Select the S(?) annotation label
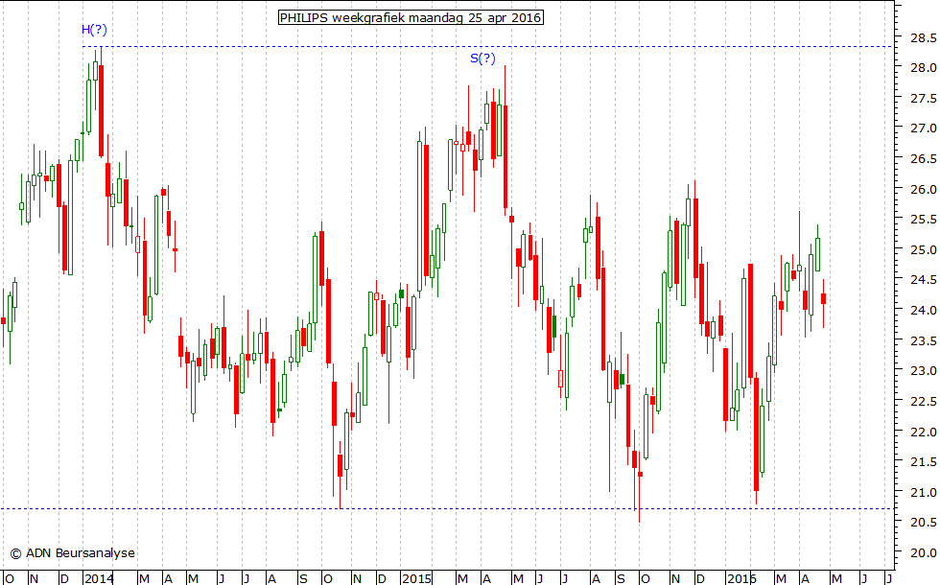This screenshot has width=940, height=585. [x=482, y=58]
